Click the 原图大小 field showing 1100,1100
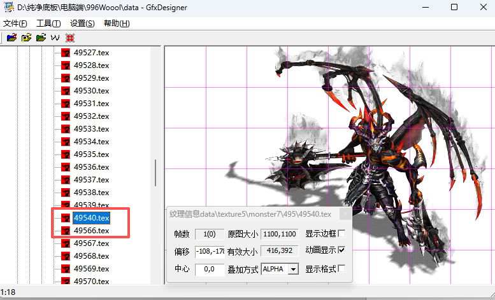 click(x=280, y=234)
